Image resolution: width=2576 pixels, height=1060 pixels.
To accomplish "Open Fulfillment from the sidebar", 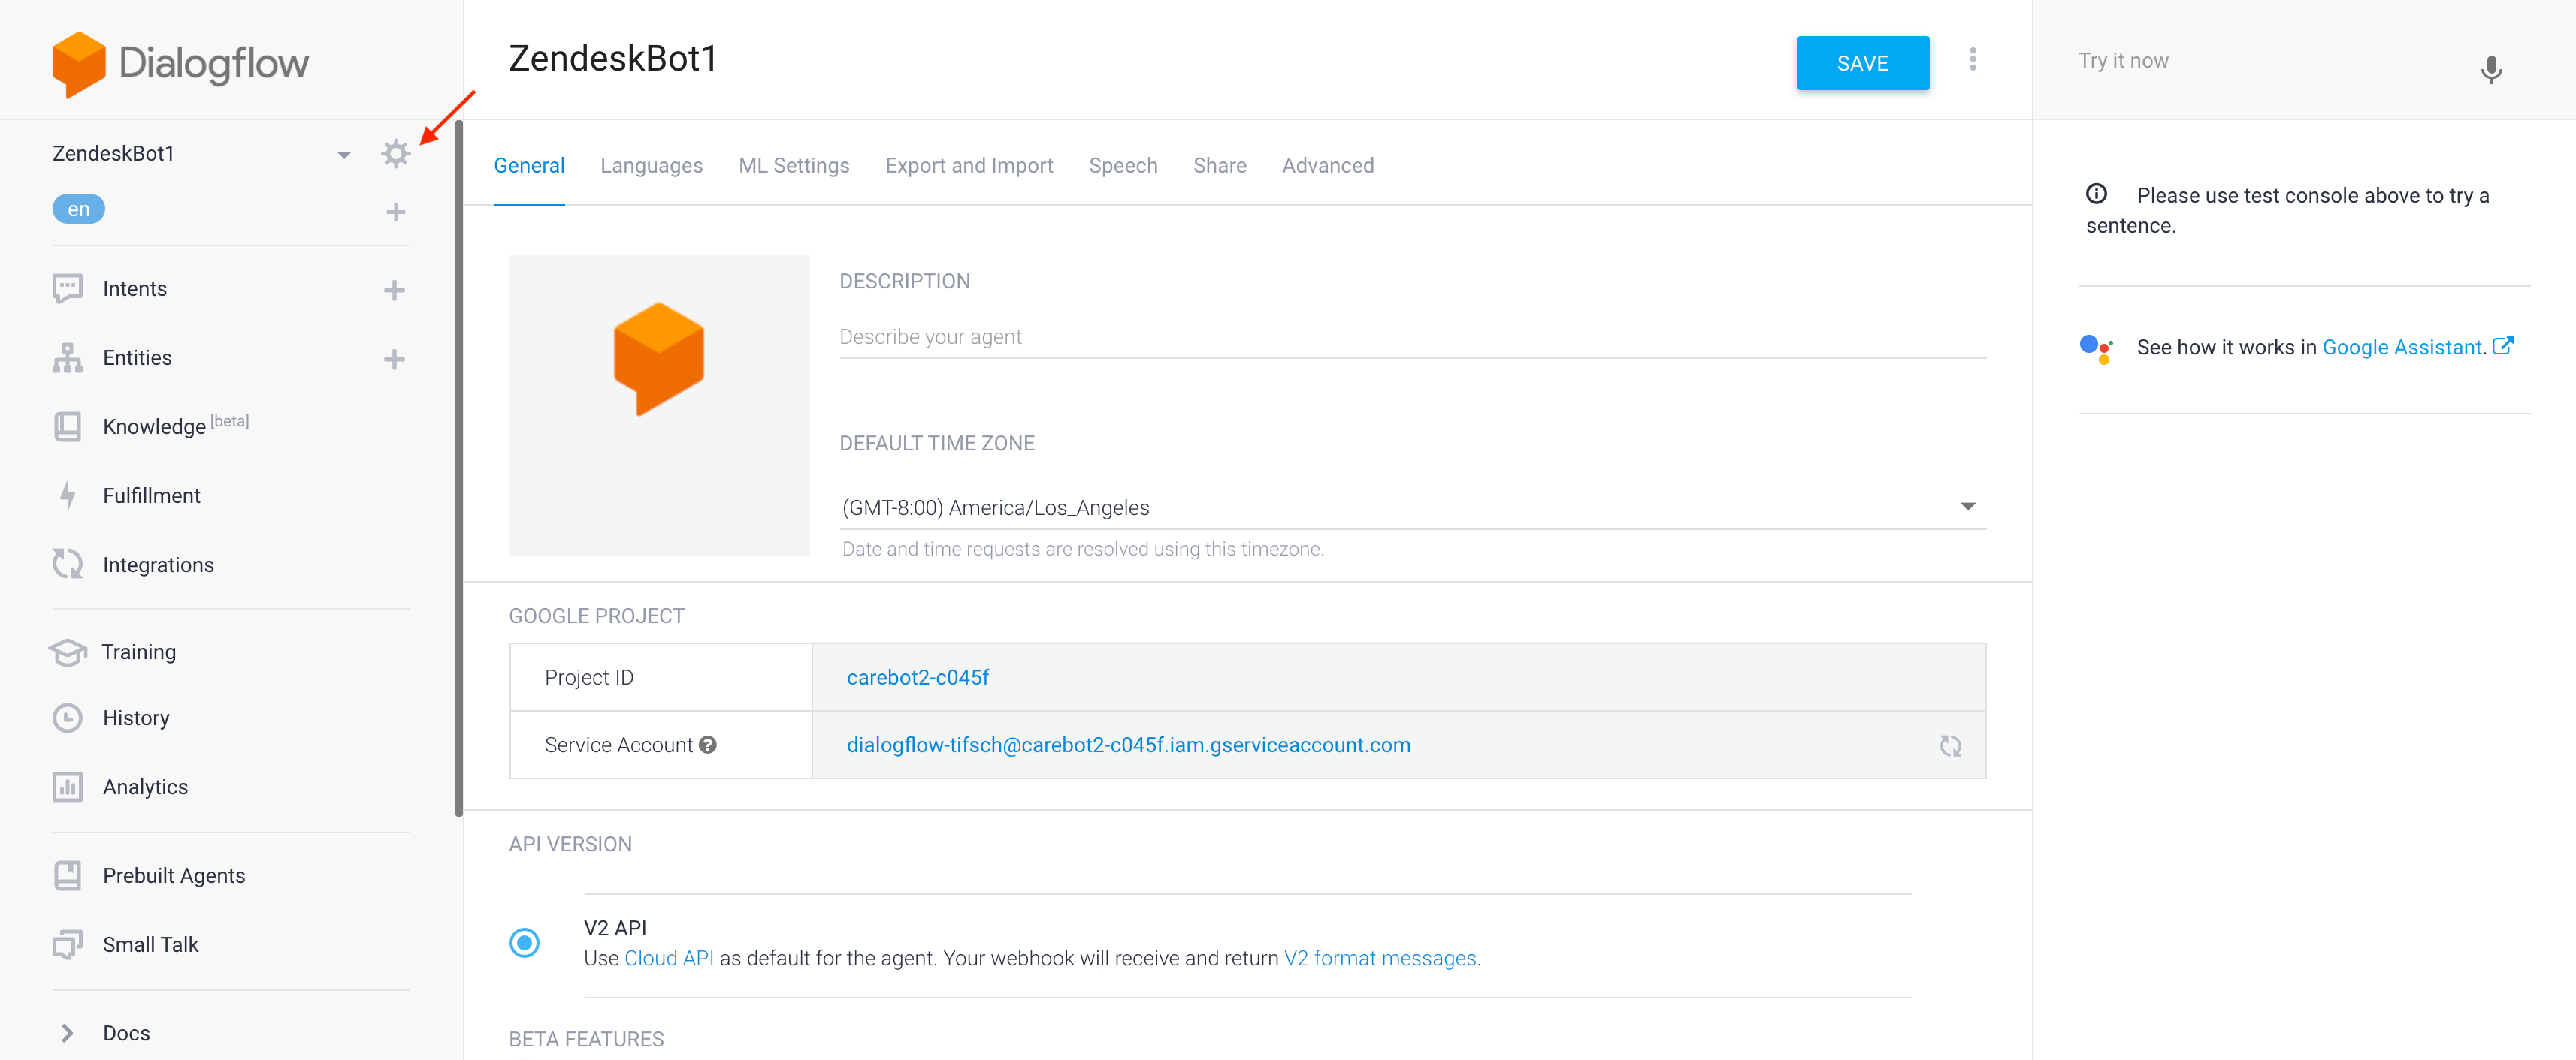I will point(66,495).
